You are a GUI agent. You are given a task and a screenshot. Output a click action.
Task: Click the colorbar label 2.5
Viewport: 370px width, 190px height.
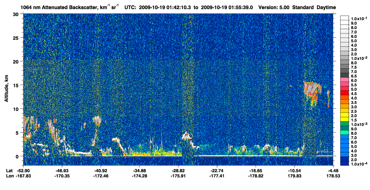354,111
